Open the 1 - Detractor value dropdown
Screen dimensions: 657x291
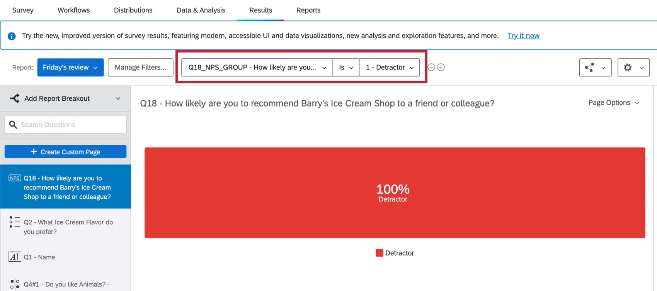point(389,67)
